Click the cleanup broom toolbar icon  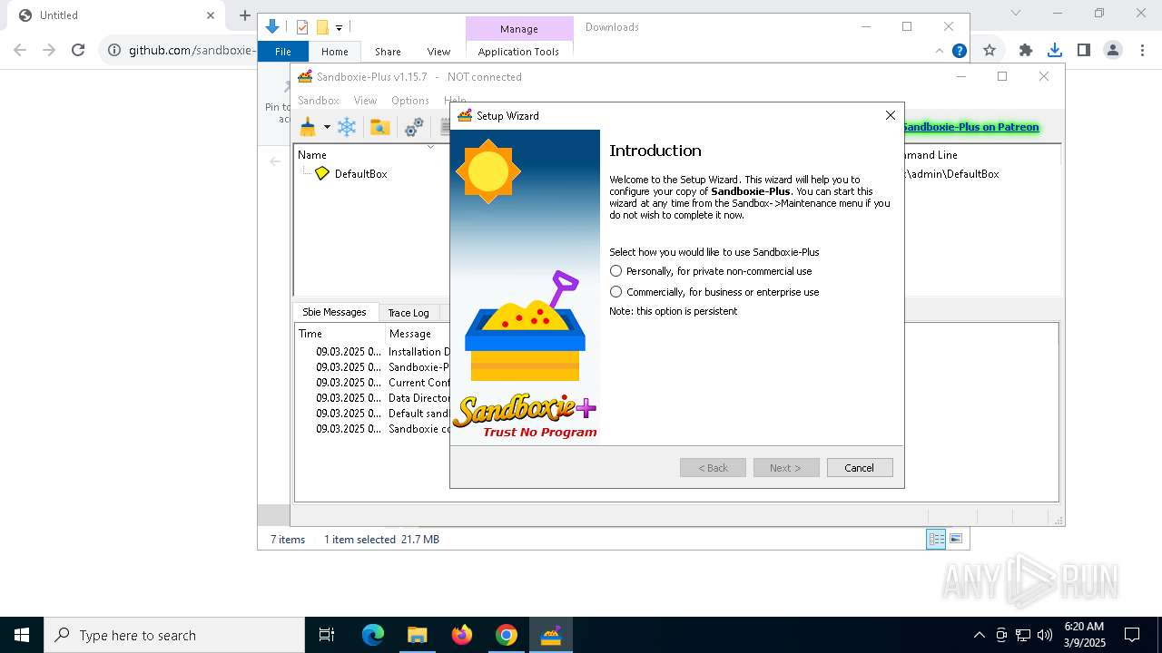click(x=308, y=127)
